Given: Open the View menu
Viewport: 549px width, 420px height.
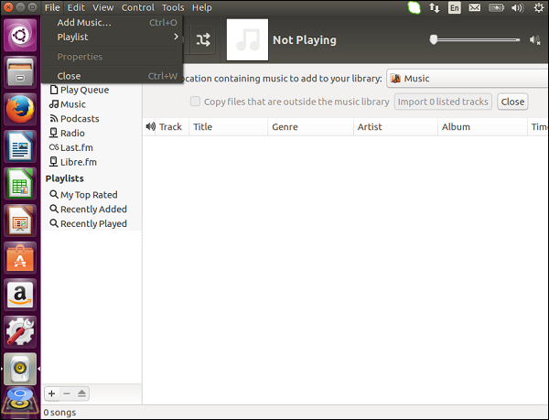Looking at the screenshot, I should 102,7.
